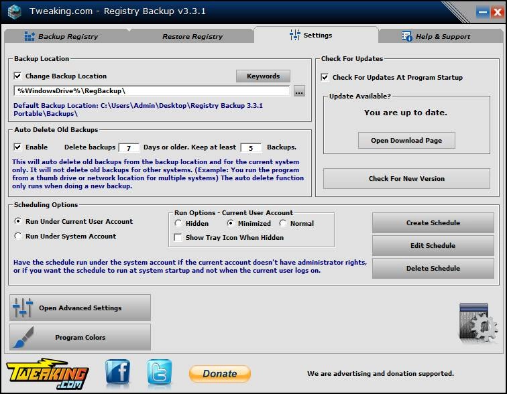507x394 pixels.
Task: Click the Tweaking.com logo
Action: coord(47,374)
